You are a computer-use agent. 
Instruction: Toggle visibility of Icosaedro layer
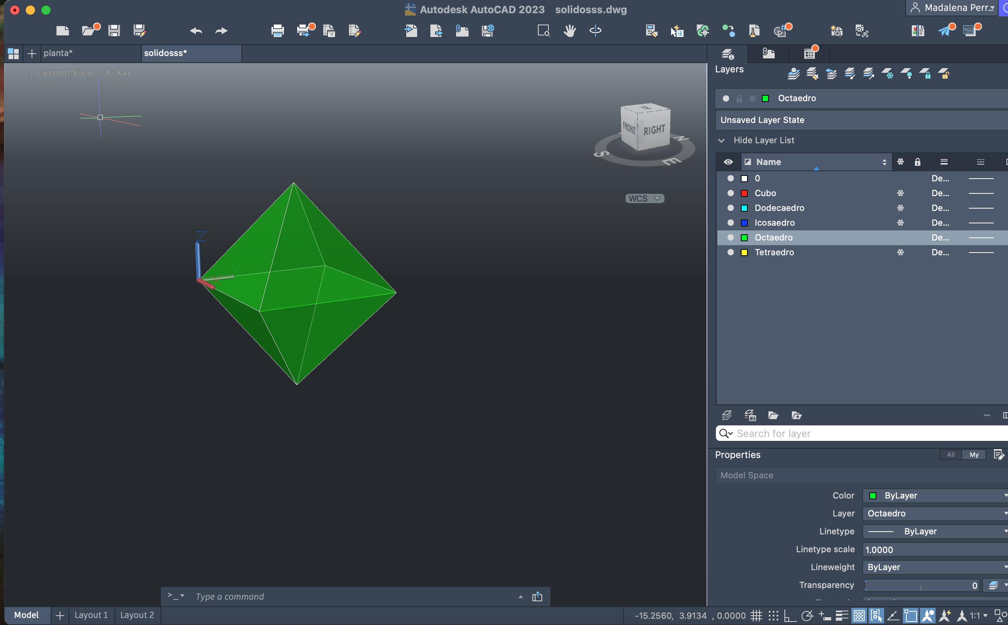tap(730, 223)
